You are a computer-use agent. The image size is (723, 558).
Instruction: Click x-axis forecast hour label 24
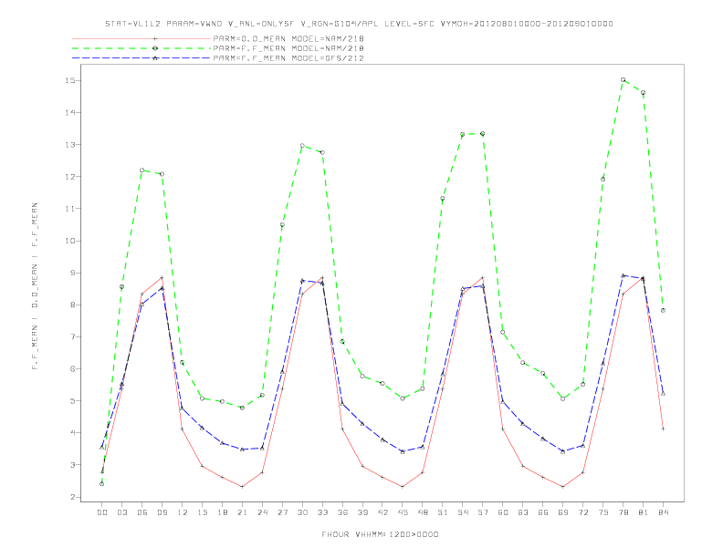262,512
